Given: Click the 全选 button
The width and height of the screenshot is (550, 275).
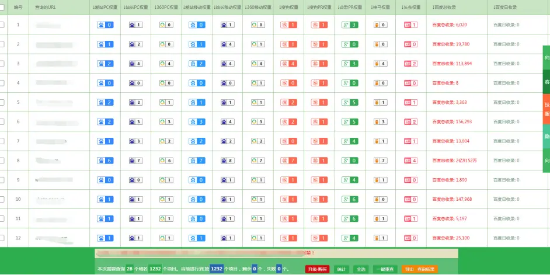Looking at the screenshot, I should click(x=361, y=269).
